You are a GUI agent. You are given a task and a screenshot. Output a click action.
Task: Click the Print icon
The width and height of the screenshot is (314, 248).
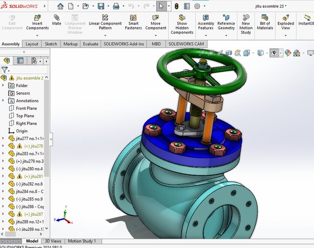pyautogui.click(x=116, y=6)
